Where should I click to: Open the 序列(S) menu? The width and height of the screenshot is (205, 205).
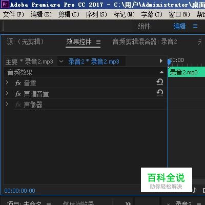coord(96,14)
